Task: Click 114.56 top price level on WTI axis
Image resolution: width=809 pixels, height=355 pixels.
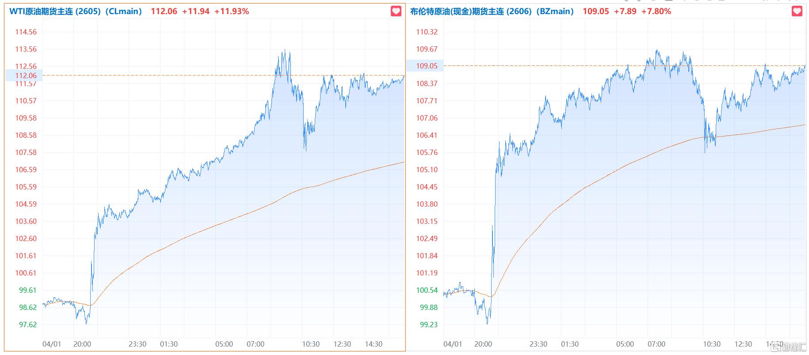Action: click(x=26, y=32)
